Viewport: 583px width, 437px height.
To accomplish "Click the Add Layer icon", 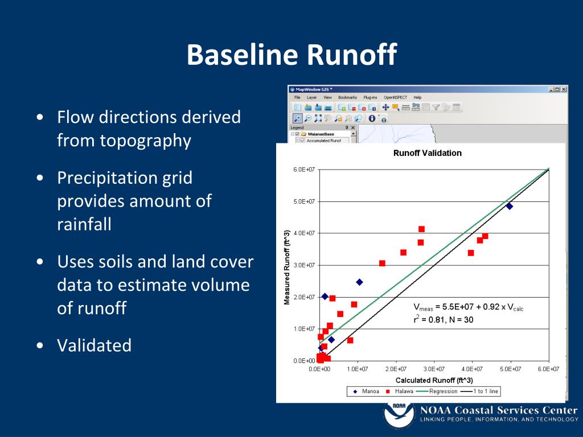I will point(342,108).
